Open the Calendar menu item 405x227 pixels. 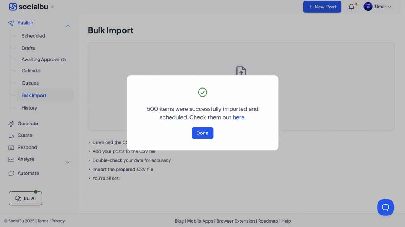(x=31, y=71)
